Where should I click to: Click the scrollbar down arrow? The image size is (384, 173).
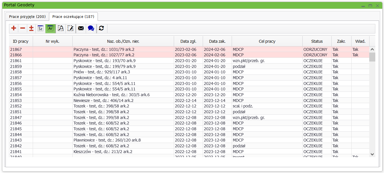coord(372,154)
